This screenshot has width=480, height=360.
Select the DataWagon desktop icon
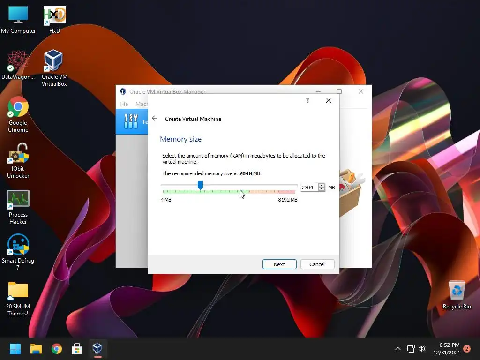click(x=18, y=65)
